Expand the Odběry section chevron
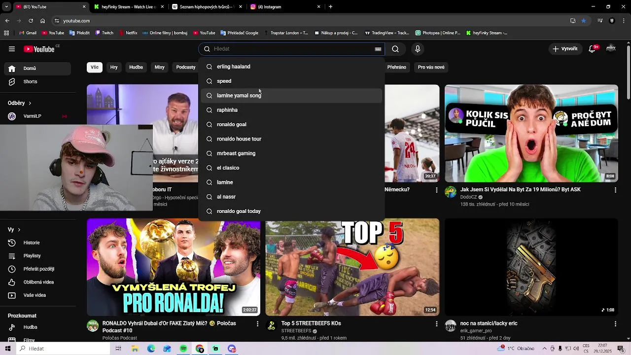Screen dimensions: 631x355 click(30, 103)
